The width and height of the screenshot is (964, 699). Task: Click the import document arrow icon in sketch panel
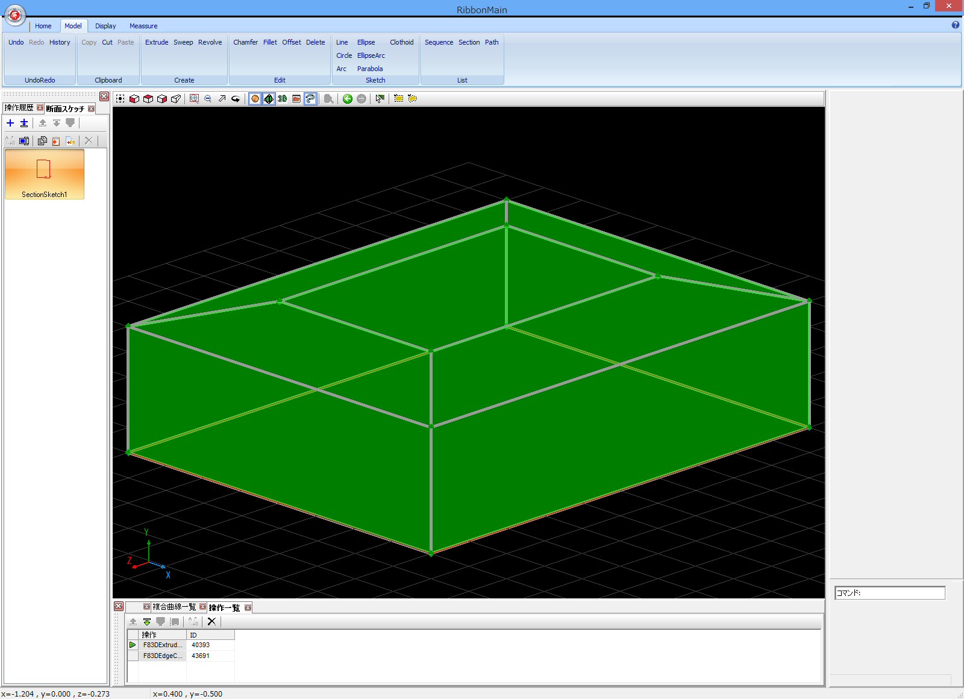click(70, 141)
